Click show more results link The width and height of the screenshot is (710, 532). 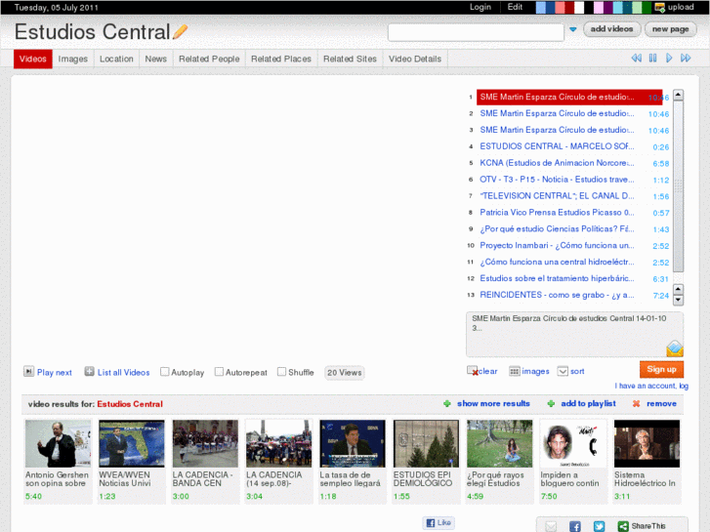[493, 403]
